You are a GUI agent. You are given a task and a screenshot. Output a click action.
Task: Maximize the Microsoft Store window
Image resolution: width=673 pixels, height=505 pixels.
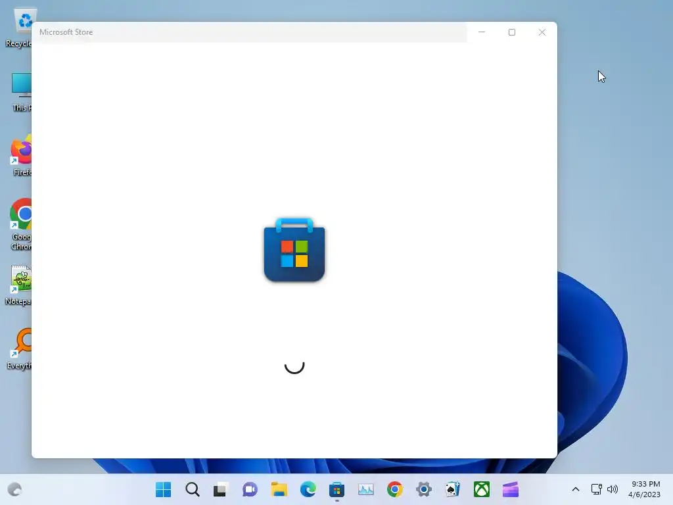click(511, 32)
